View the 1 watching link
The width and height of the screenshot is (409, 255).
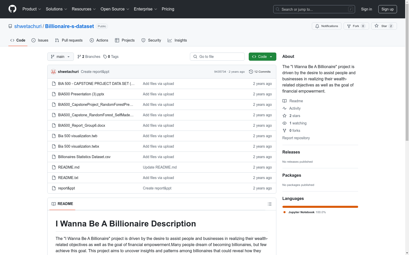click(294, 123)
